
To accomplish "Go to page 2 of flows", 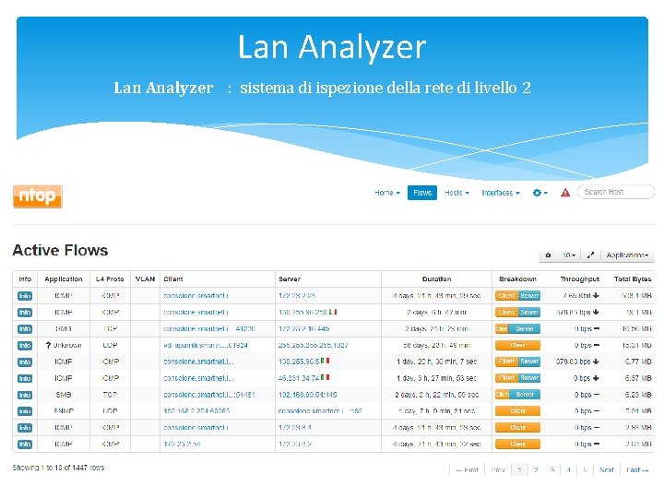I will [536, 469].
